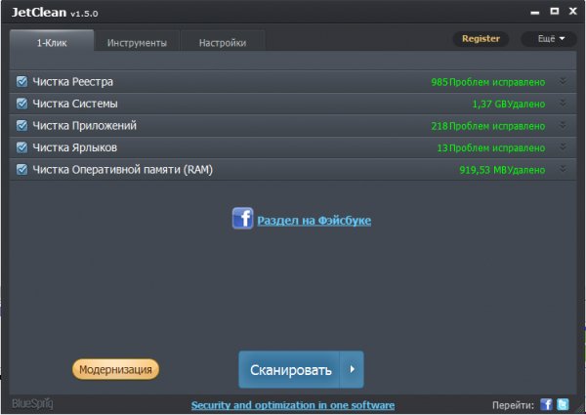Expand the Чистка Приложений row chevron
The height and width of the screenshot is (415, 586).
click(x=563, y=125)
